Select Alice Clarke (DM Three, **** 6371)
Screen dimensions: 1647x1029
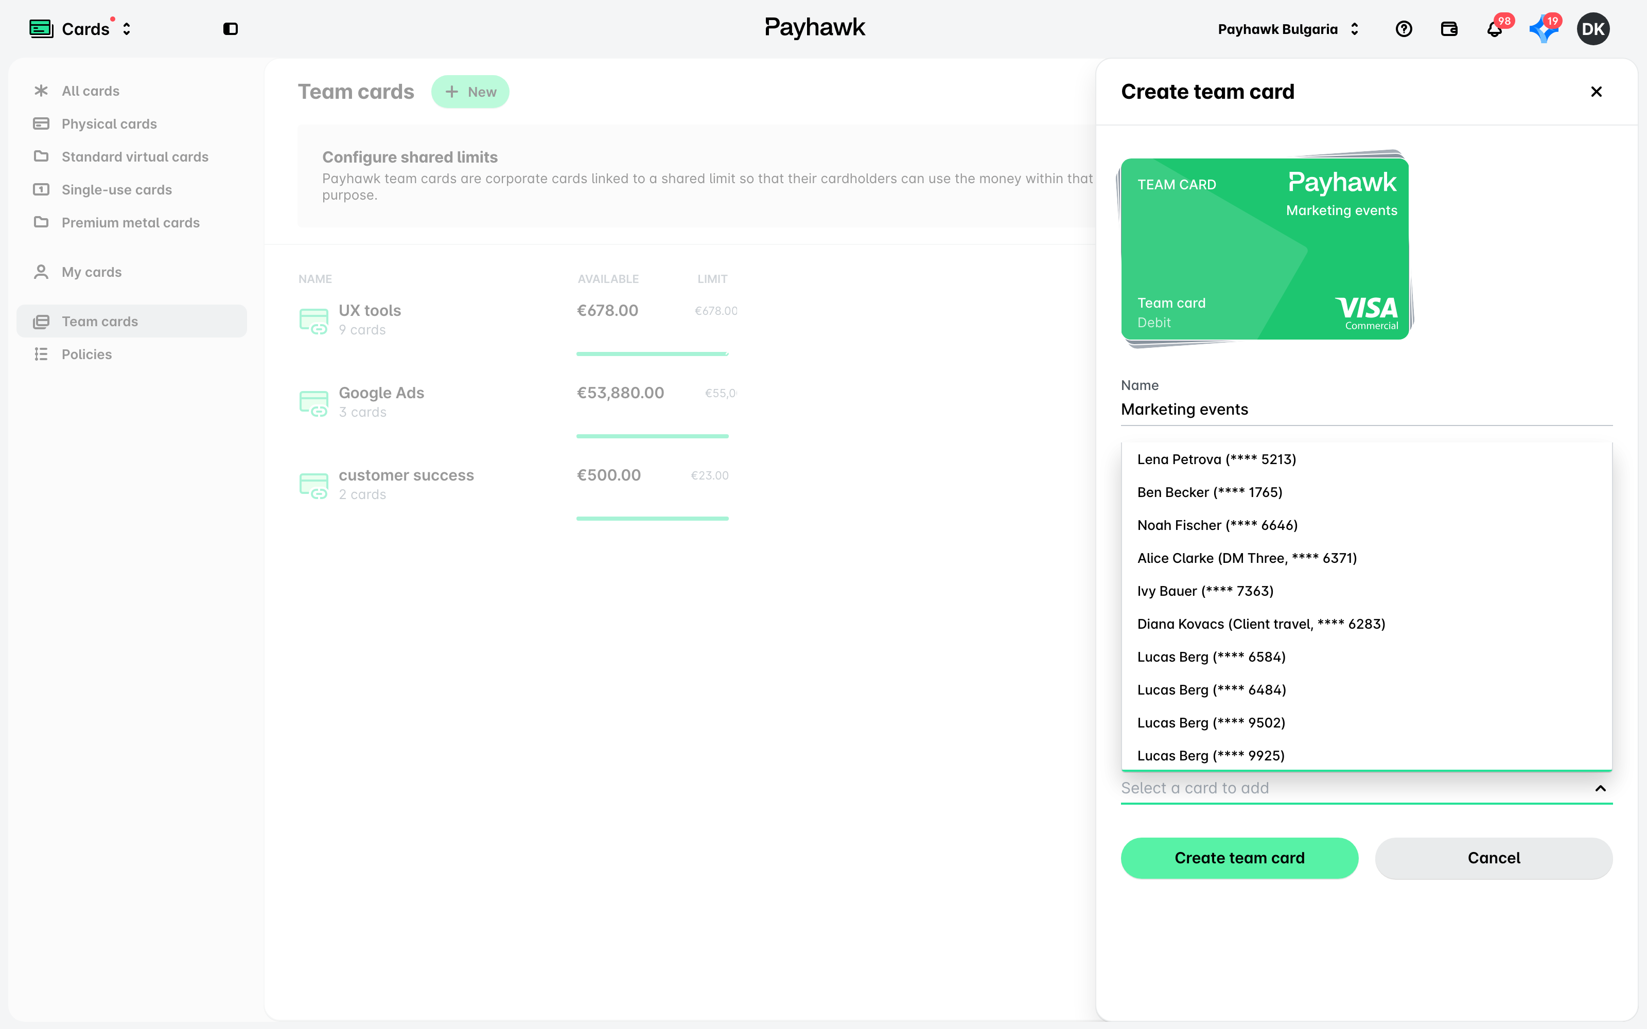tap(1366, 558)
